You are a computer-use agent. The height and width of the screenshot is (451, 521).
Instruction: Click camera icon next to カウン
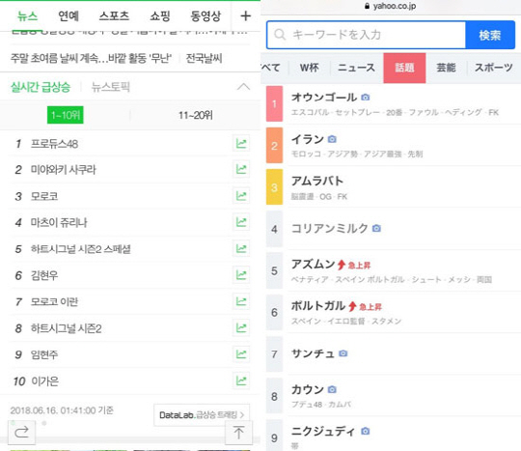332,389
